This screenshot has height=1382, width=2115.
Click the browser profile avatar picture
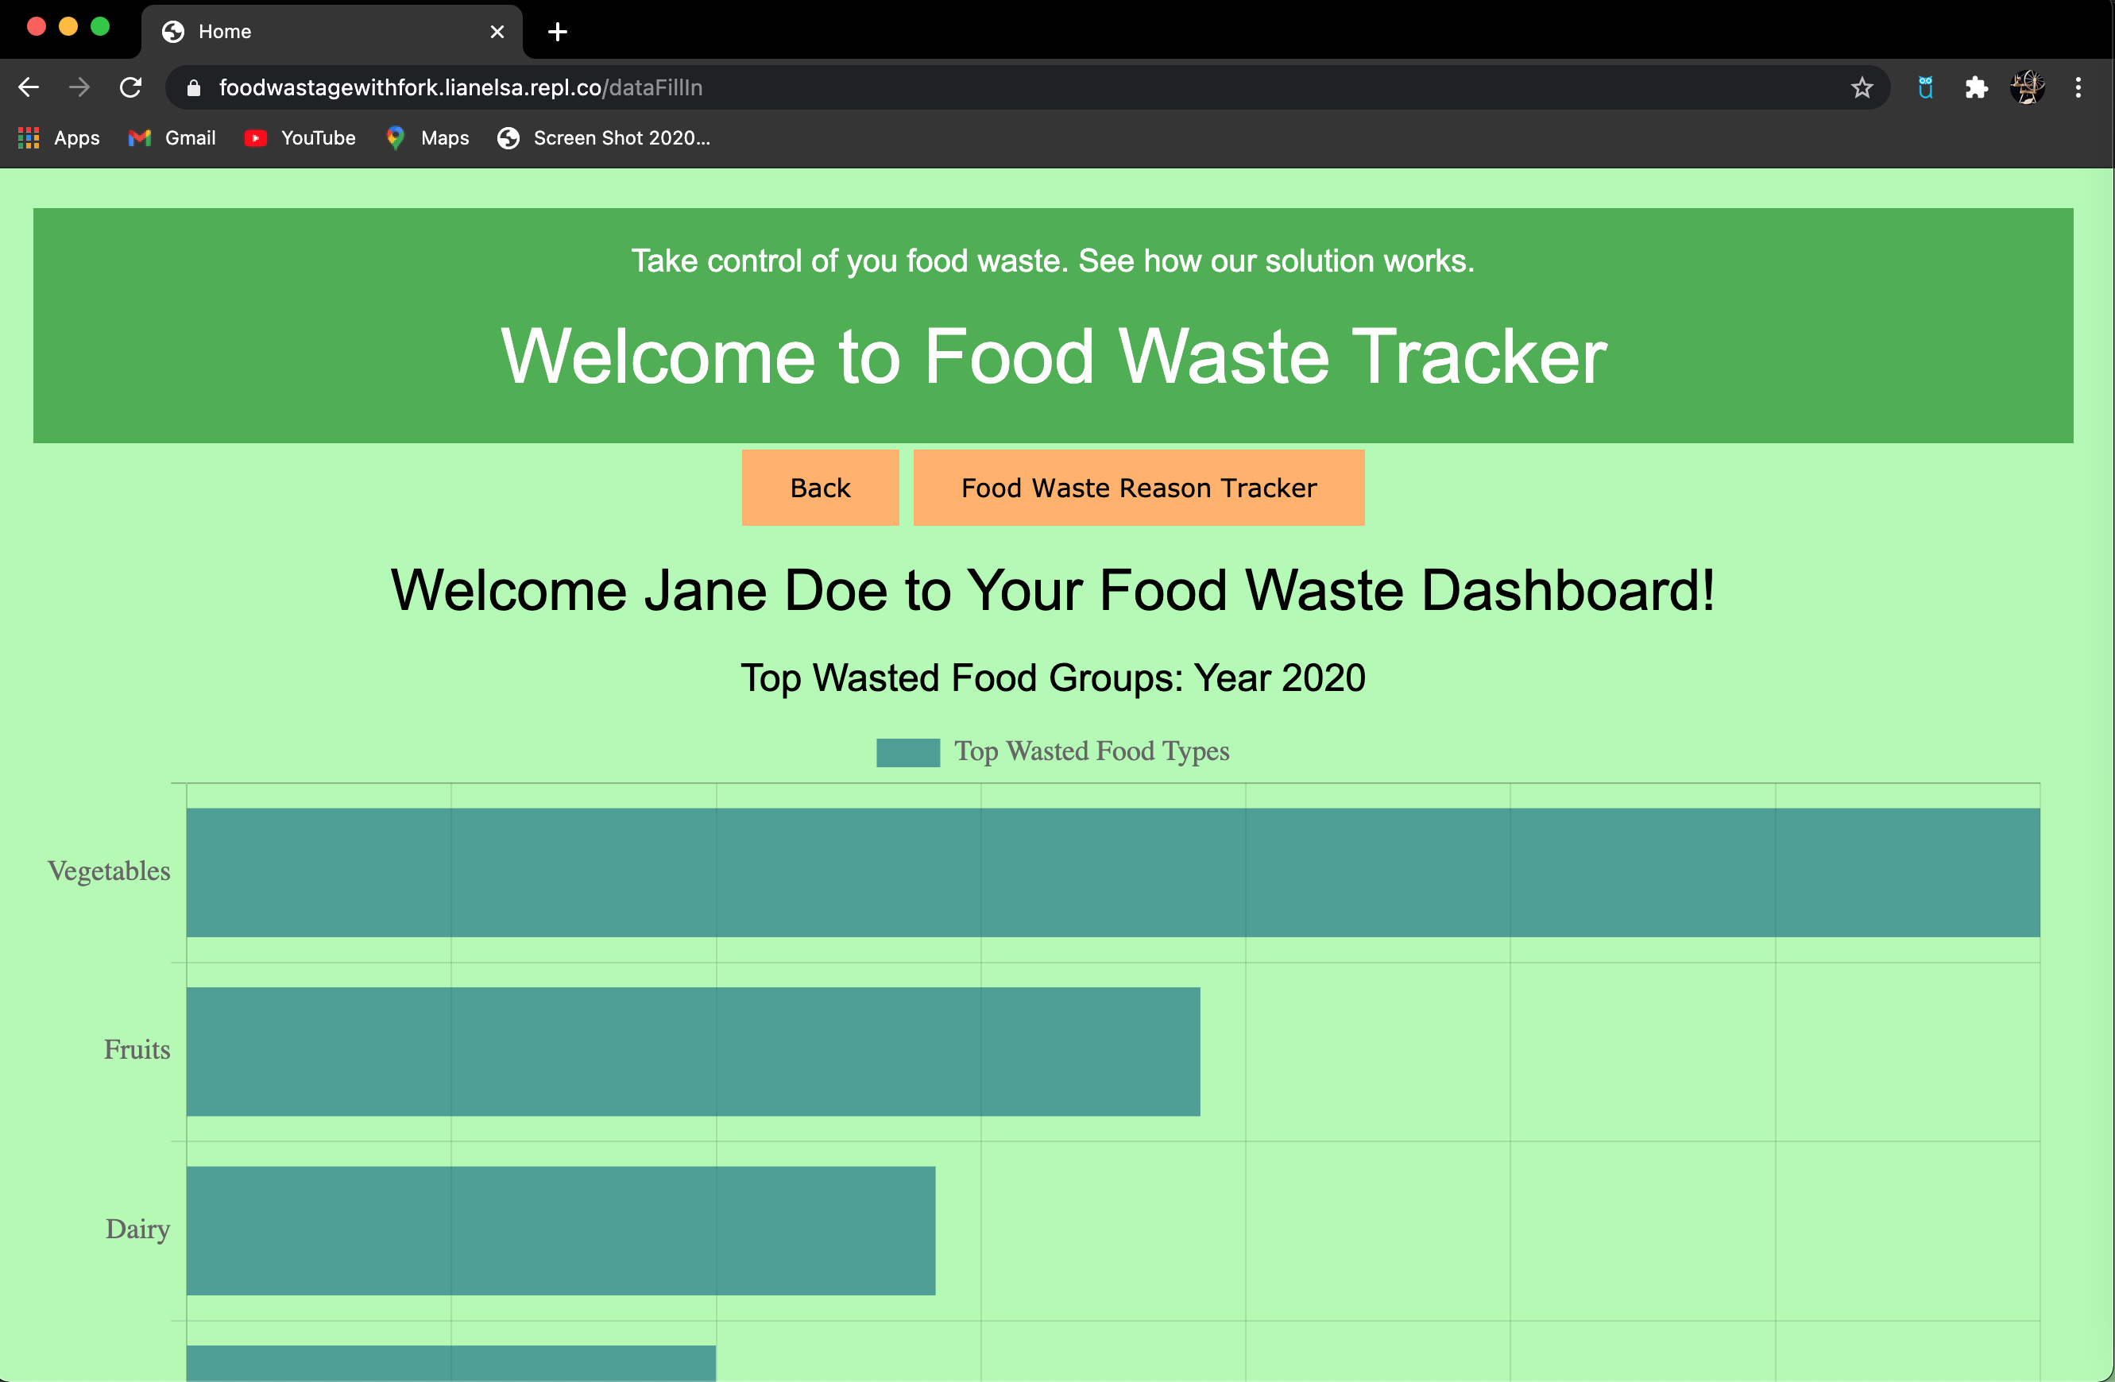pyautogui.click(x=2027, y=87)
